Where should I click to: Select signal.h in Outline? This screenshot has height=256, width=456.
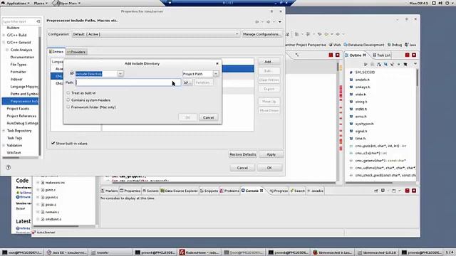point(361,131)
